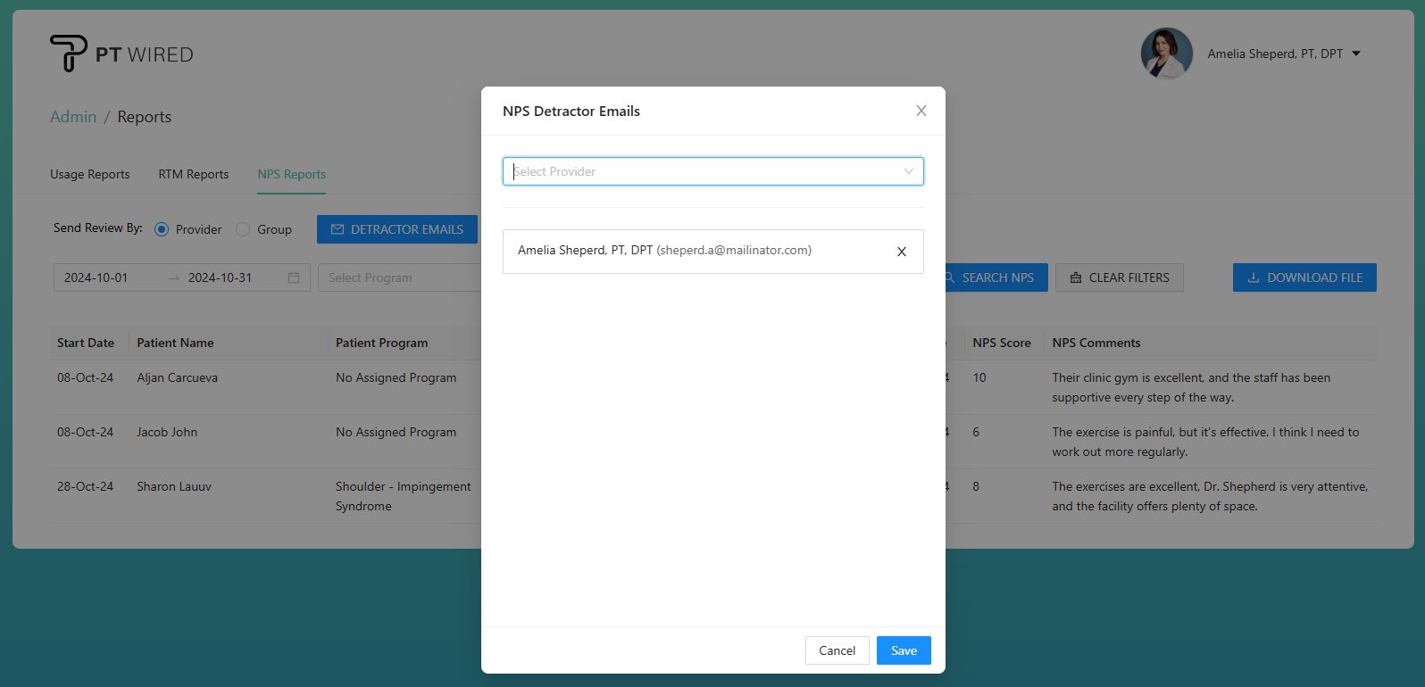
Task: Select the Group radio button
Action: tap(243, 229)
